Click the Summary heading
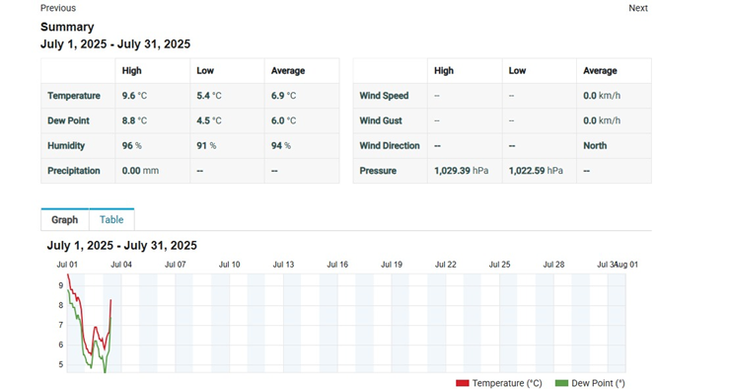Image resolution: width=730 pixels, height=389 pixels. (67, 27)
